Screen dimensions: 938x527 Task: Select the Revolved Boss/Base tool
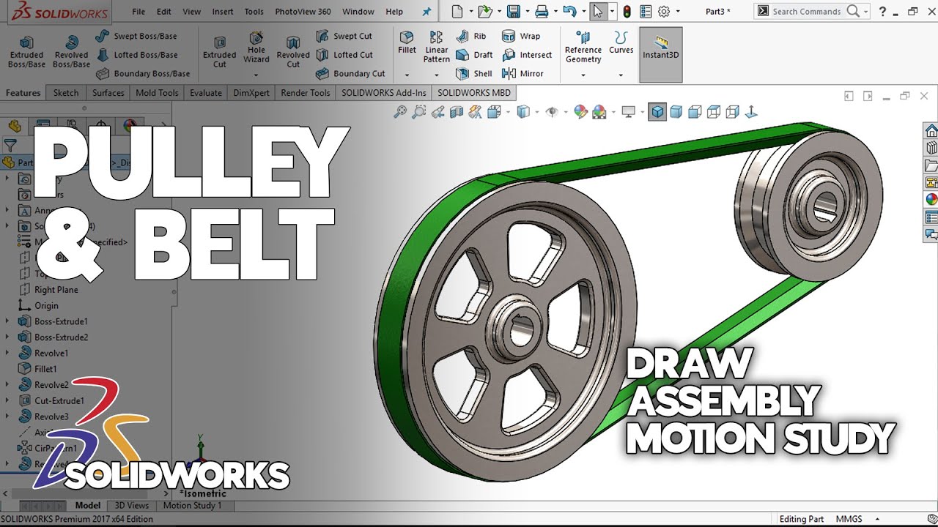(x=71, y=52)
